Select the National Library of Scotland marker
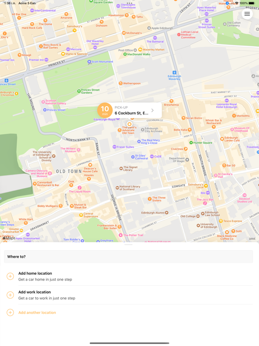Screen dimensions: 259x346 coord(117,188)
